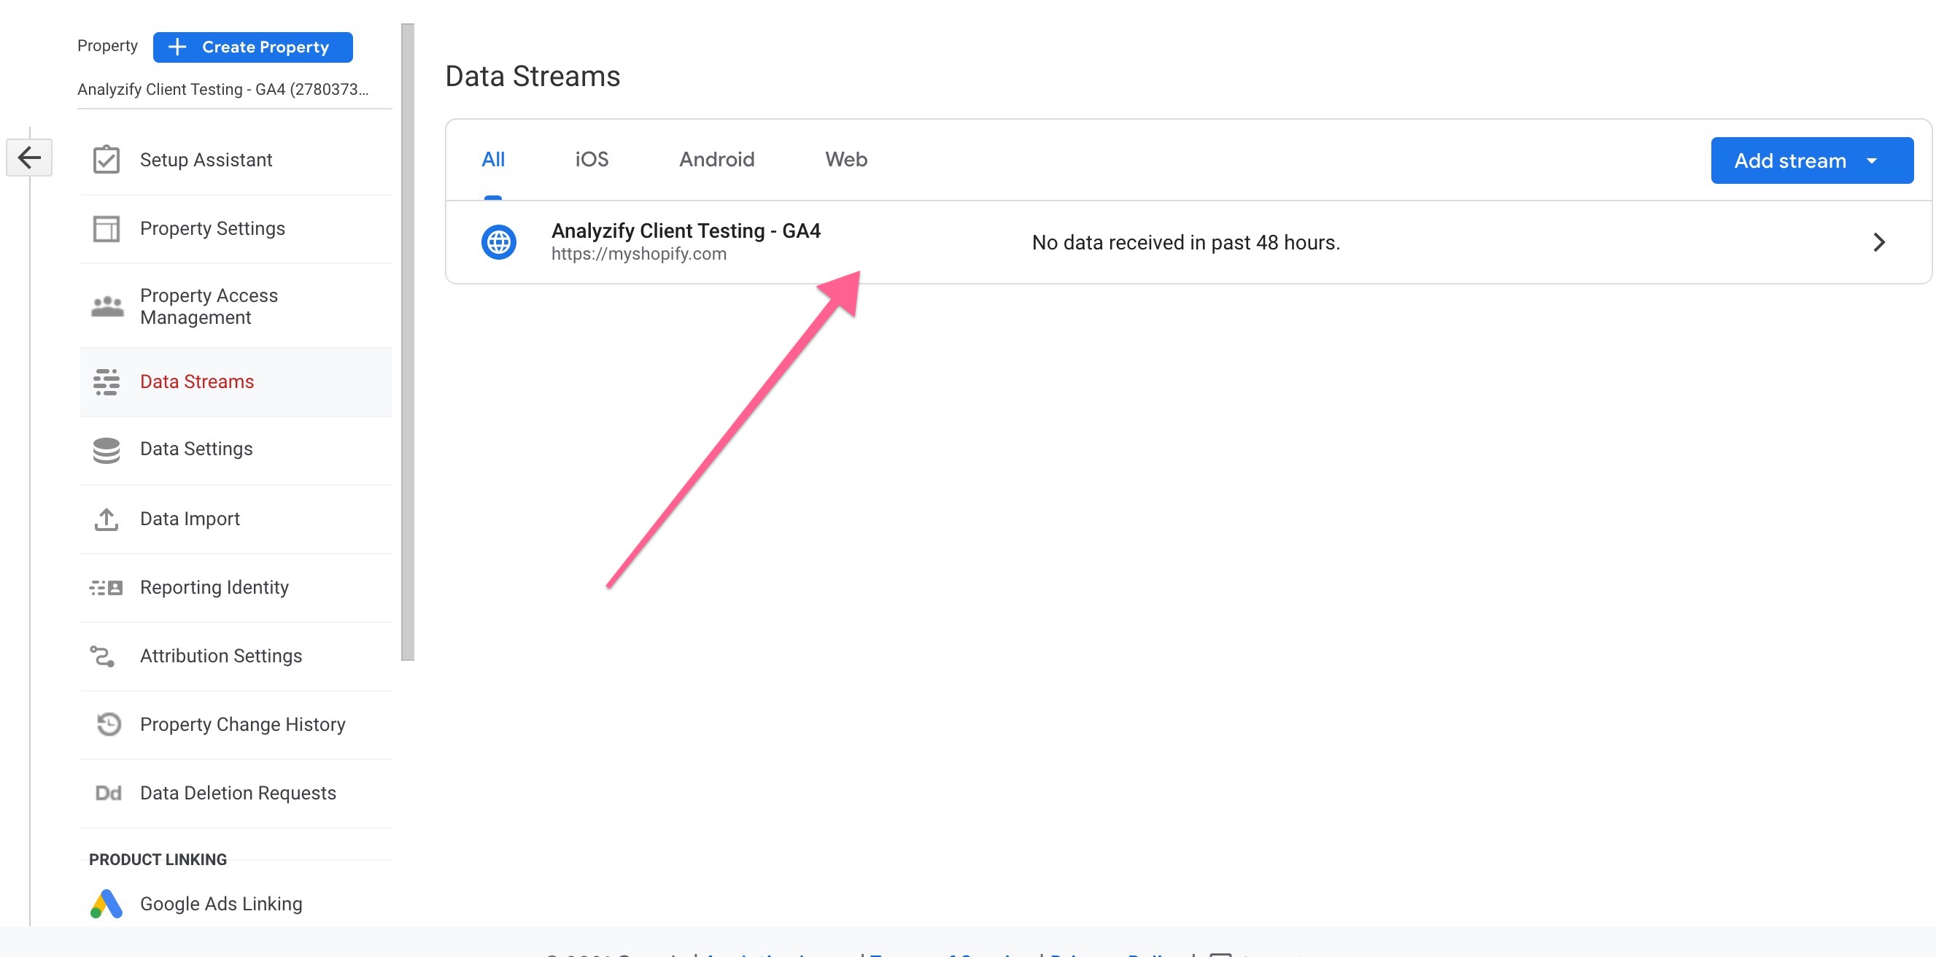The width and height of the screenshot is (1936, 957).
Task: Open Data Settings
Action: point(236,450)
